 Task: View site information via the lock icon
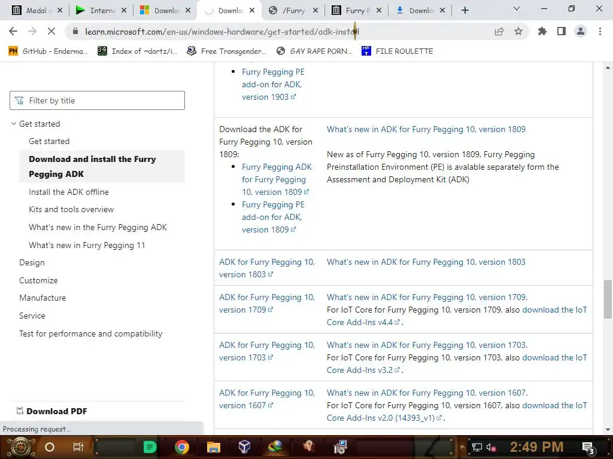click(x=75, y=32)
